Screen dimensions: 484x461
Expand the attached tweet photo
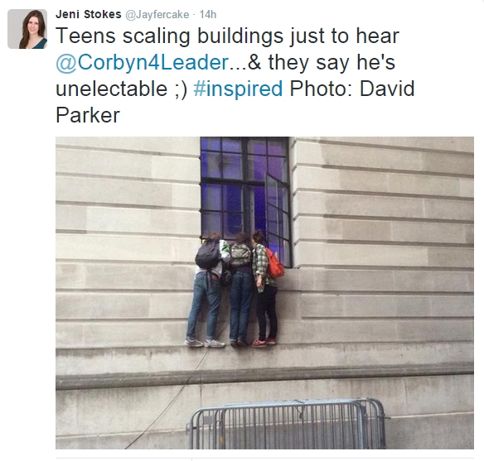coord(264,293)
